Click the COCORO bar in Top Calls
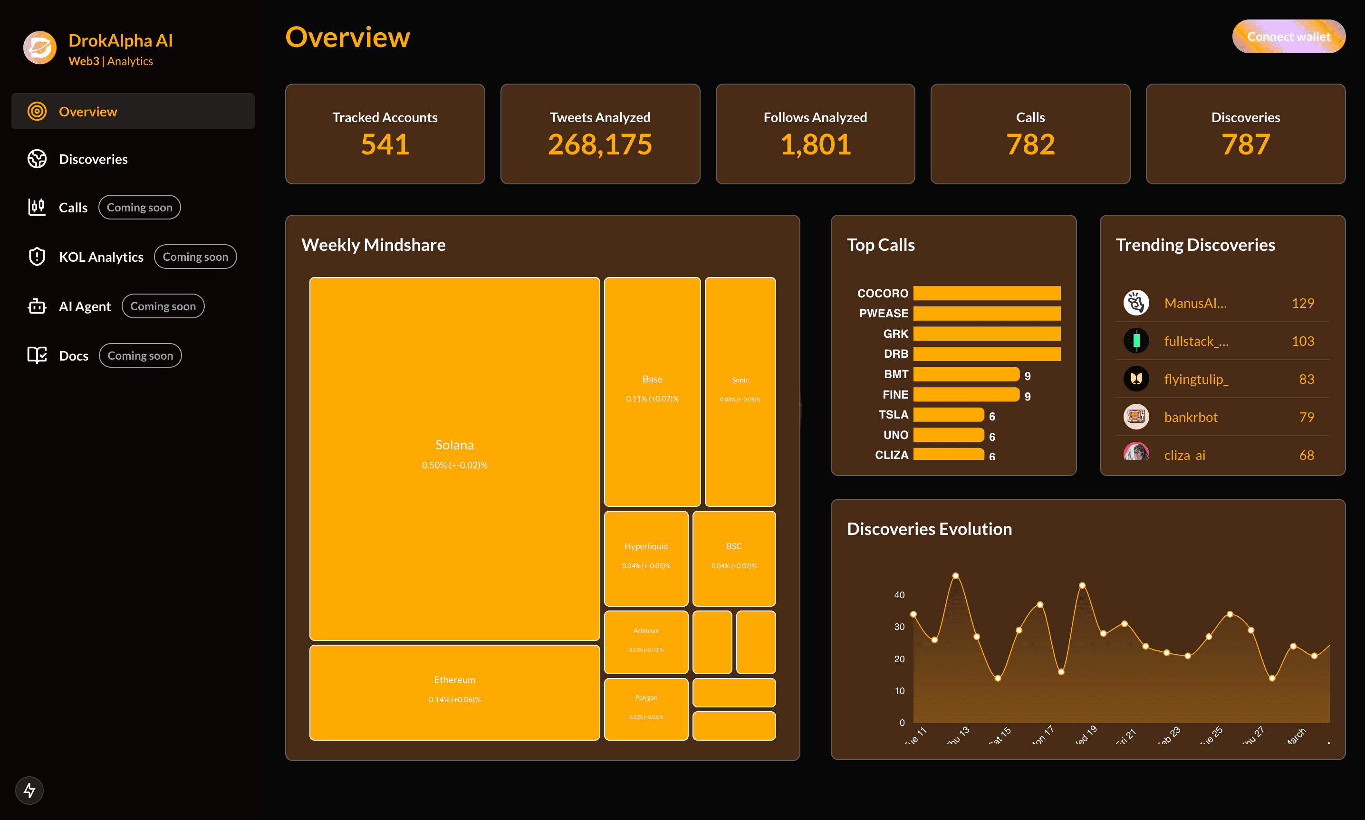 click(987, 293)
